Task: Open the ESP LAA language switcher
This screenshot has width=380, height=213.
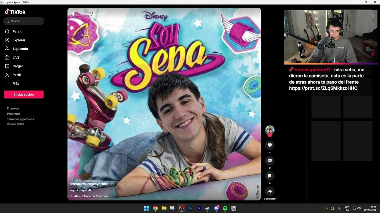Action: coord(347,208)
